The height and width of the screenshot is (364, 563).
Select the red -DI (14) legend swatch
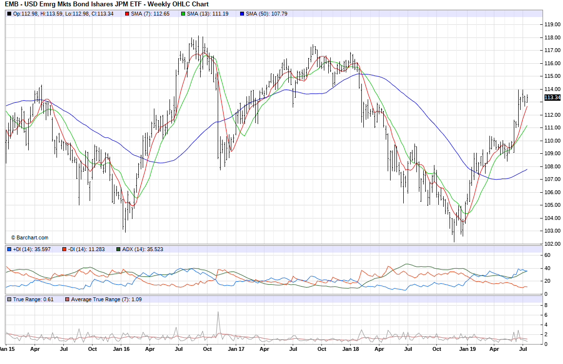click(64, 249)
